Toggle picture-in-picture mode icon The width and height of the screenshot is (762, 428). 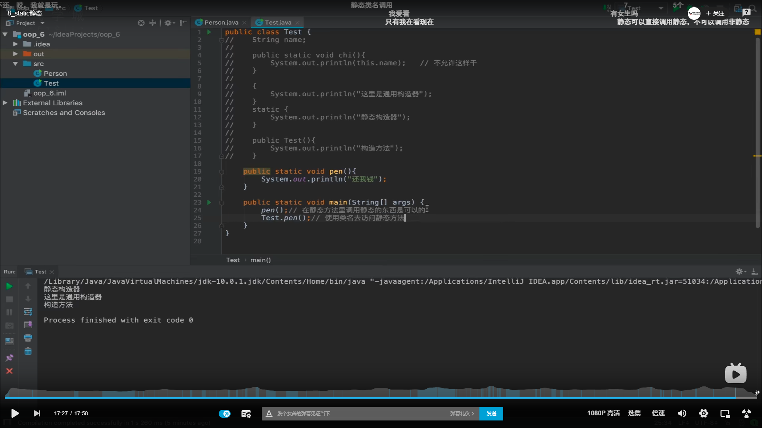point(725,413)
